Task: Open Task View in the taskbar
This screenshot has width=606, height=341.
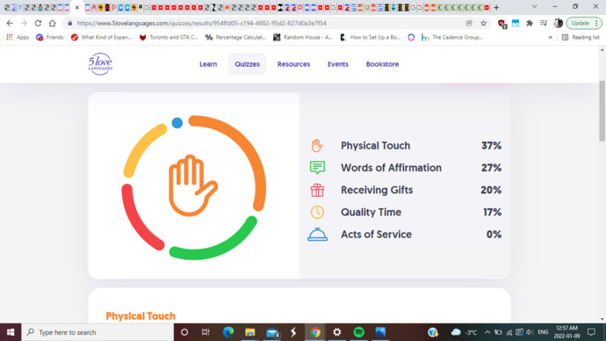Action: pos(206,332)
